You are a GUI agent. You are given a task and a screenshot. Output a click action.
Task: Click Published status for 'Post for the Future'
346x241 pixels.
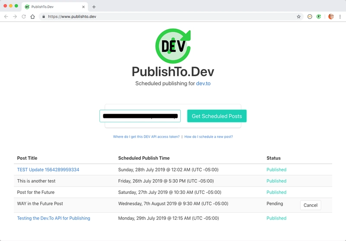click(276, 192)
